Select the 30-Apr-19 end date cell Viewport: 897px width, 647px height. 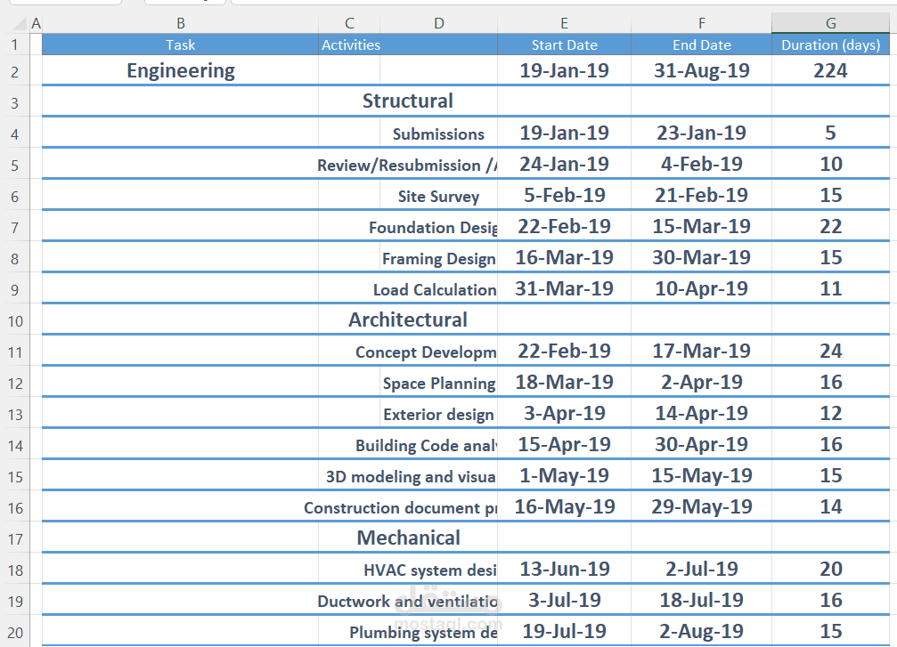701,444
